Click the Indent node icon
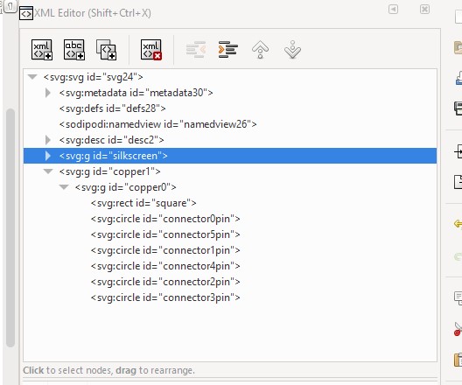 [228, 50]
